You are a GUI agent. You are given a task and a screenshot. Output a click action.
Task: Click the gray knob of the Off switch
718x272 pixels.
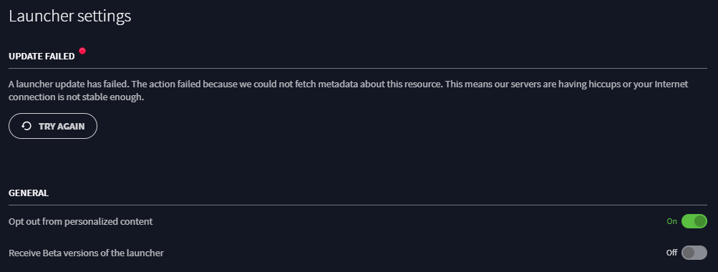pyautogui.click(x=688, y=252)
